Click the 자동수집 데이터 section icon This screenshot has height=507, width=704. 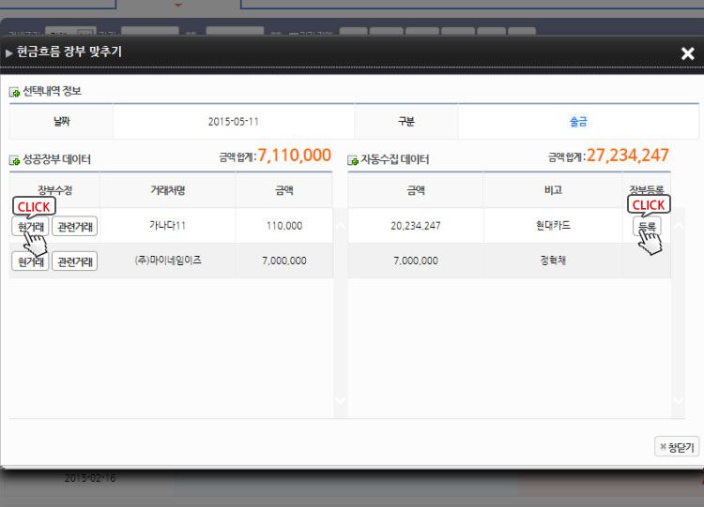(x=353, y=160)
